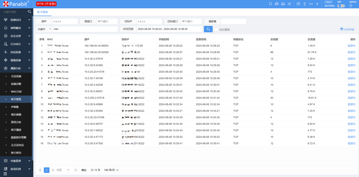Click 数据包 link for row 9
This screenshot has height=177, width=359.
[351, 98]
